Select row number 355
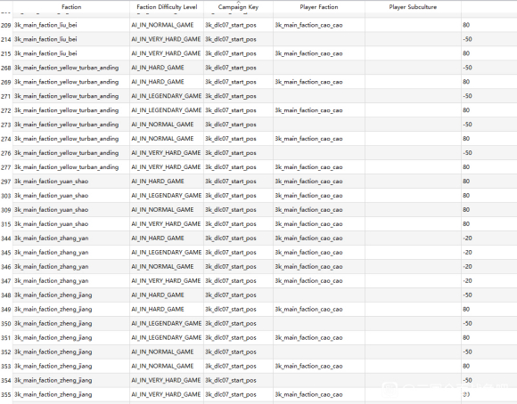 pos(6,395)
